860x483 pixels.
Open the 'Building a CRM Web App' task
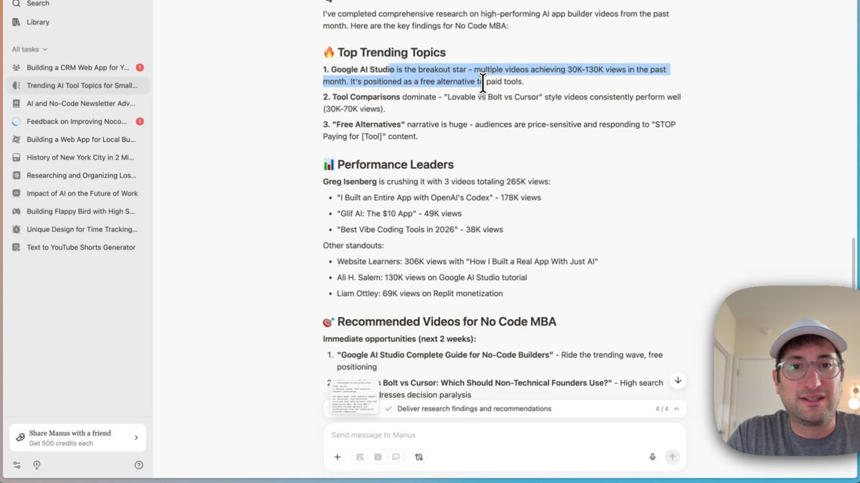tap(77, 67)
